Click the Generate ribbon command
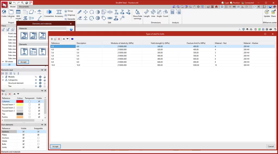 click(69, 19)
